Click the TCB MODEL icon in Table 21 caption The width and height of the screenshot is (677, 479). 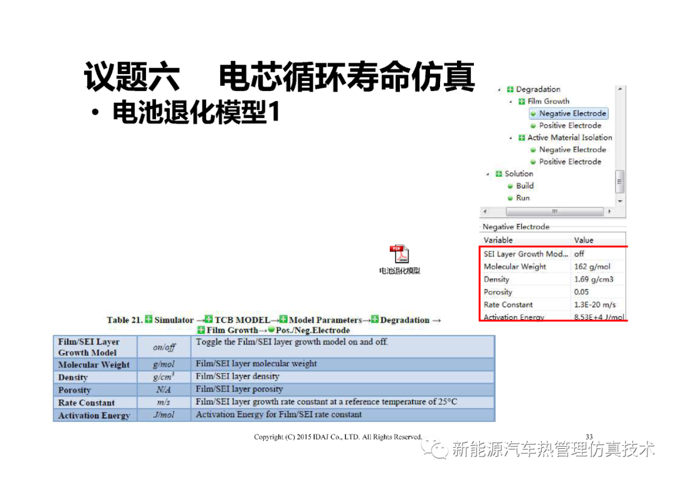[x=209, y=319]
